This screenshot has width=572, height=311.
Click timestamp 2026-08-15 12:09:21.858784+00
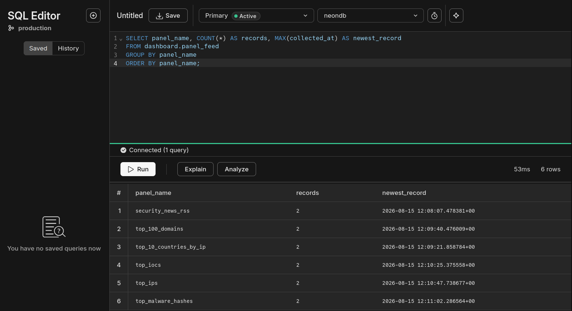point(429,247)
